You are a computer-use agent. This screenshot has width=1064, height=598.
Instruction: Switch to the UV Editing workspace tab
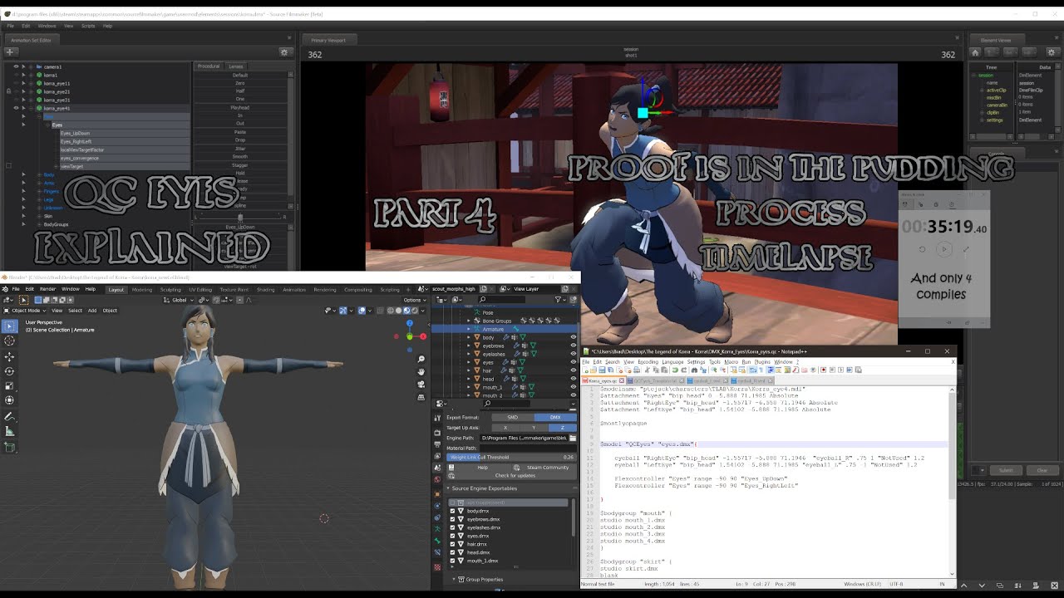(200, 290)
